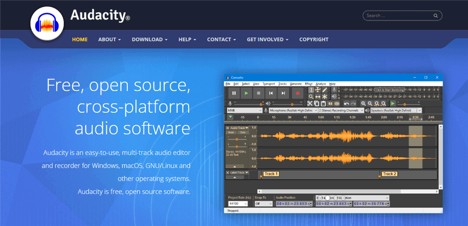Click the Paste clipboard icon
The image size is (468, 226).
tap(323, 104)
